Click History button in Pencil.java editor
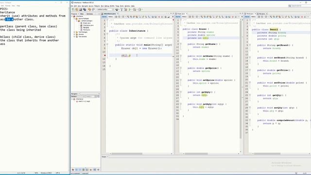The height and width of the screenshot is (175, 311). pos(254,17)
